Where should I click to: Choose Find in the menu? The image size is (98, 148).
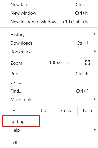point(49,91)
